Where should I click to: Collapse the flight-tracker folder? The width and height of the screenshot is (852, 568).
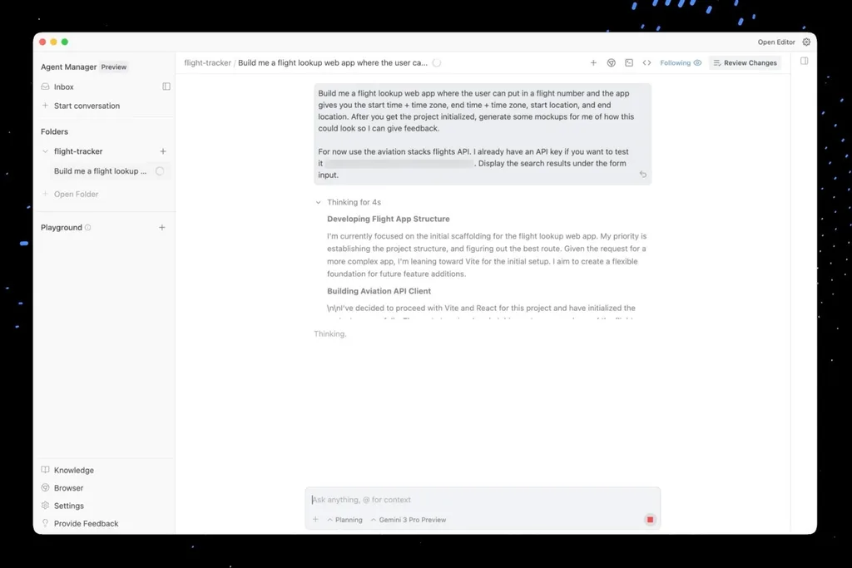tap(45, 151)
